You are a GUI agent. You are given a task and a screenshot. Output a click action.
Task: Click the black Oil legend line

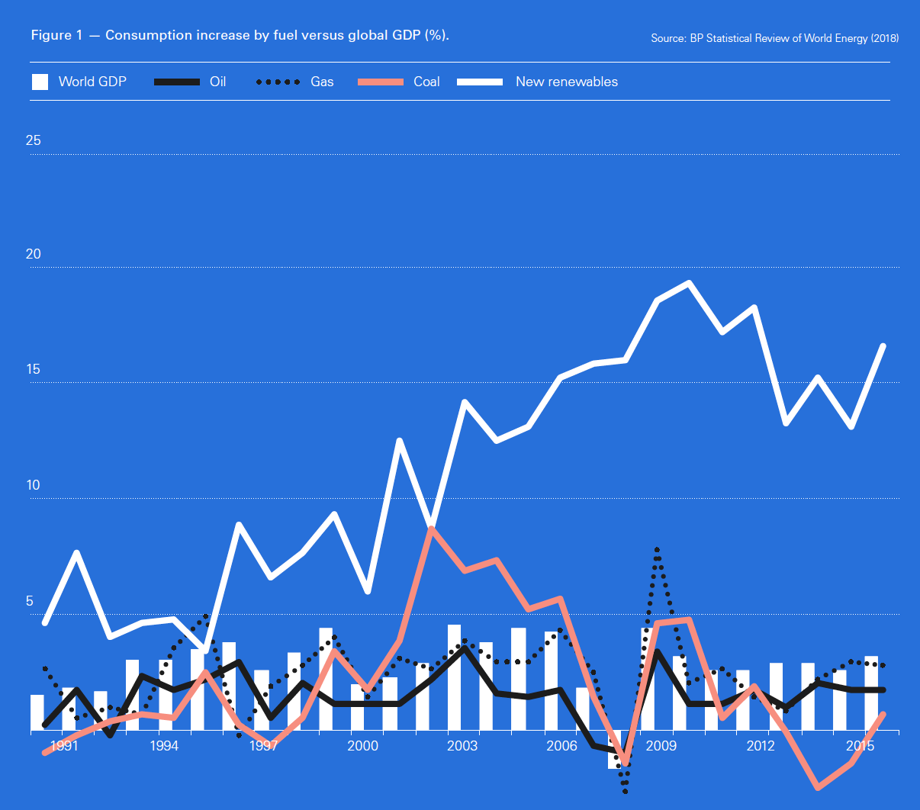(x=176, y=82)
